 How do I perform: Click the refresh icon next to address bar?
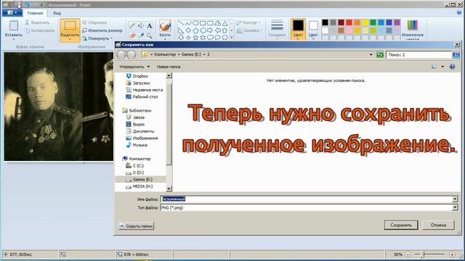[380, 55]
